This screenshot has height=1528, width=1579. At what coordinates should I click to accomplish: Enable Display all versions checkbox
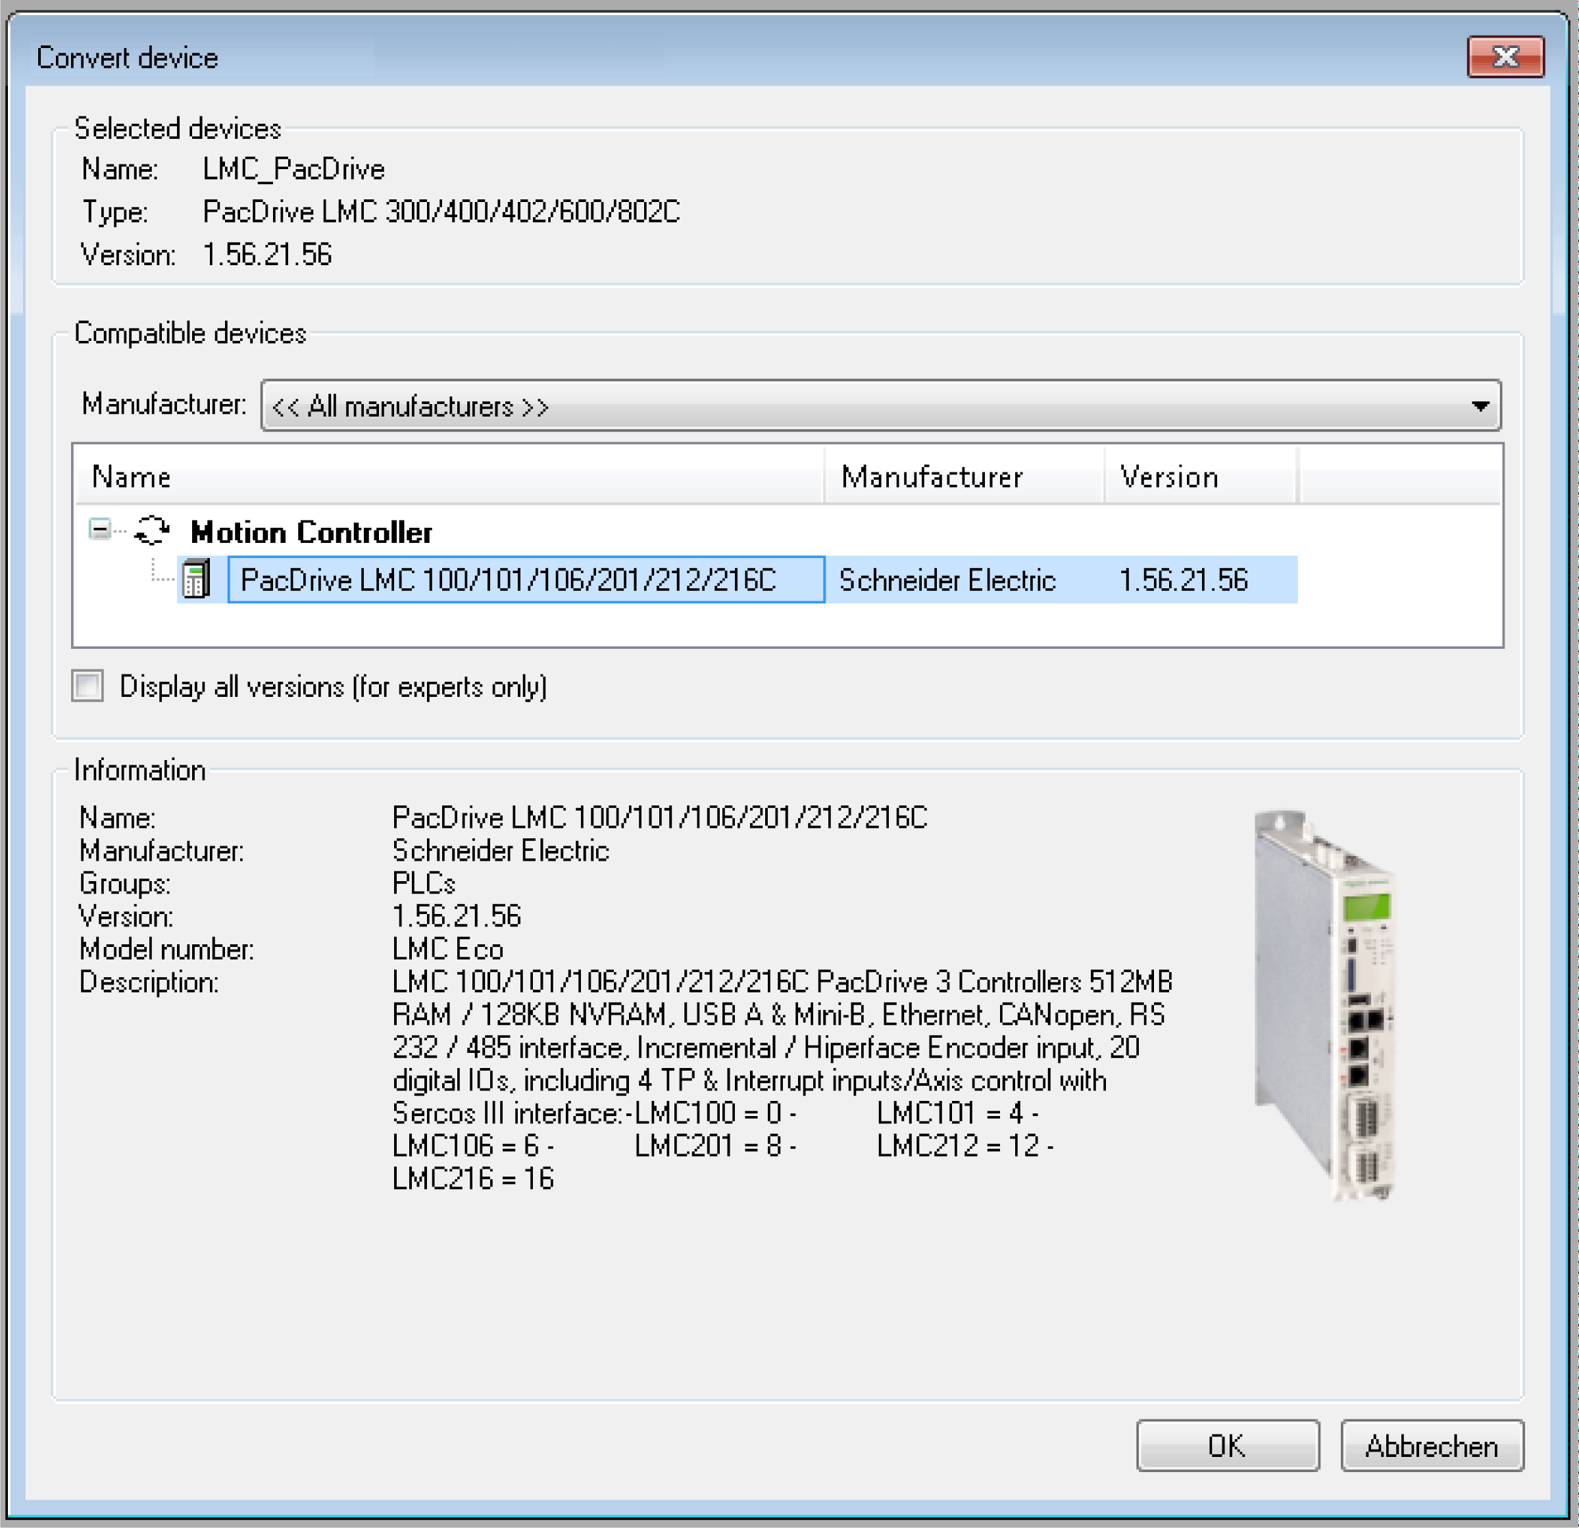[88, 686]
